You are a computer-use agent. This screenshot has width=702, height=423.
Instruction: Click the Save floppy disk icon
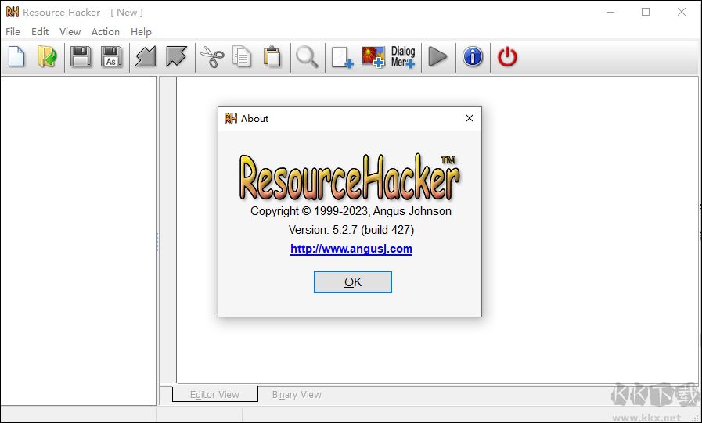pos(81,57)
